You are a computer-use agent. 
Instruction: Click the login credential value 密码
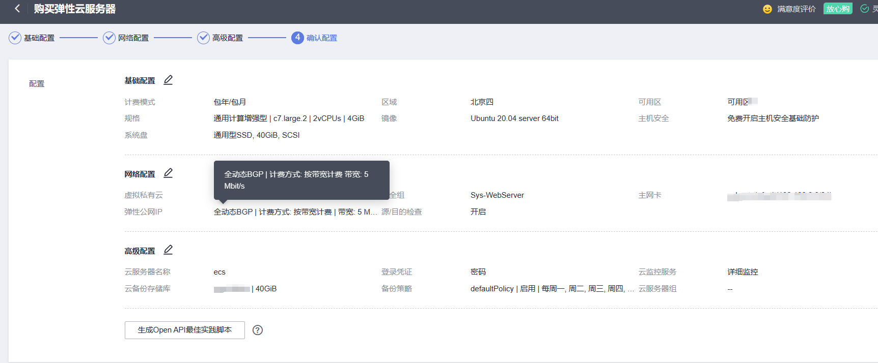coord(478,272)
